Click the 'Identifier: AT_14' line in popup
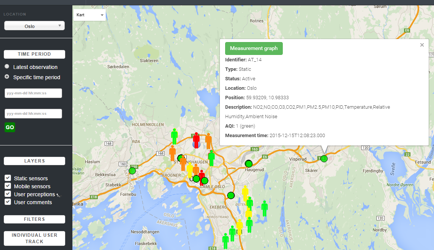The width and height of the screenshot is (434, 250). (x=243, y=60)
